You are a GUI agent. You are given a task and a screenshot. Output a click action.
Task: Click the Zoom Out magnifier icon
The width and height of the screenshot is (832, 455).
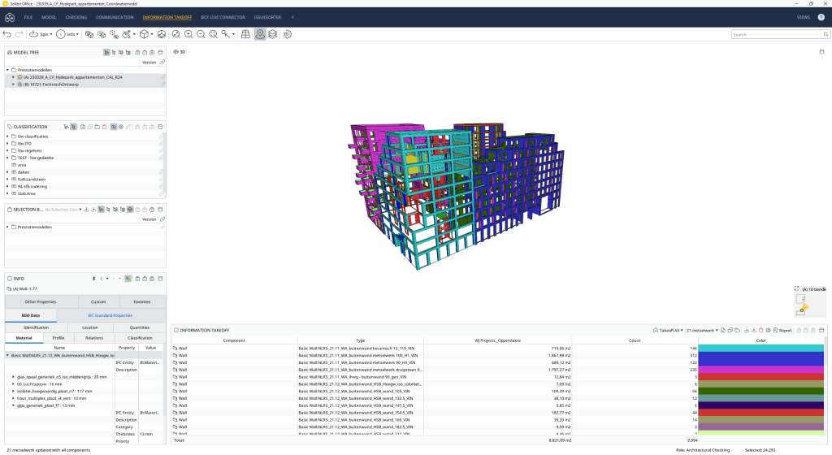201,34
